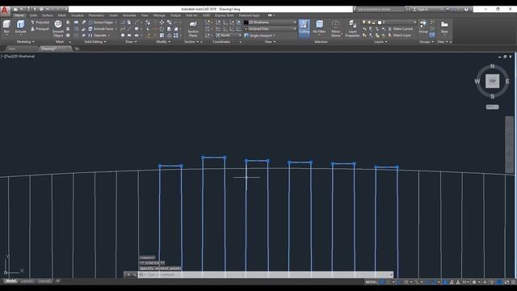Toggle the layer on/off lightbulb icon
Viewport: 517px width, 291px height.
click(364, 23)
